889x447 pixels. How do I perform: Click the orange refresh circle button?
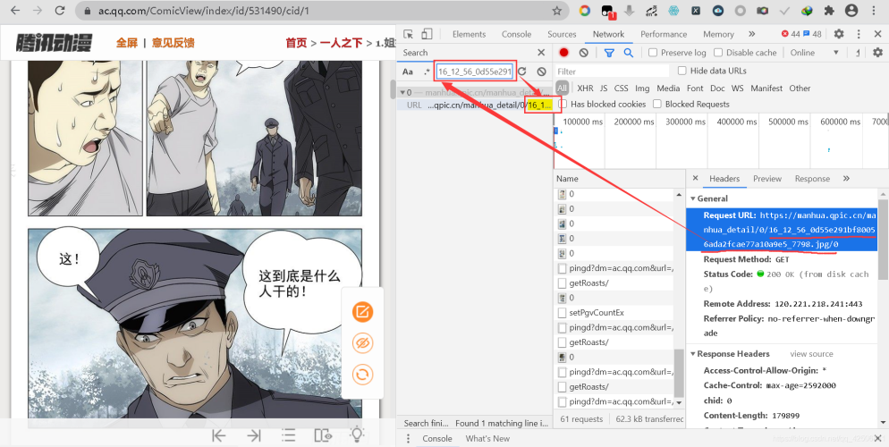click(363, 375)
